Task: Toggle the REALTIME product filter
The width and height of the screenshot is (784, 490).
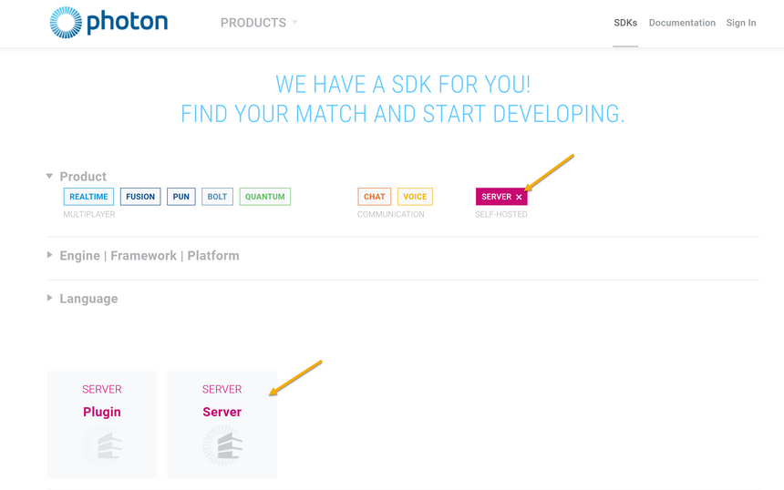Action: coord(88,197)
